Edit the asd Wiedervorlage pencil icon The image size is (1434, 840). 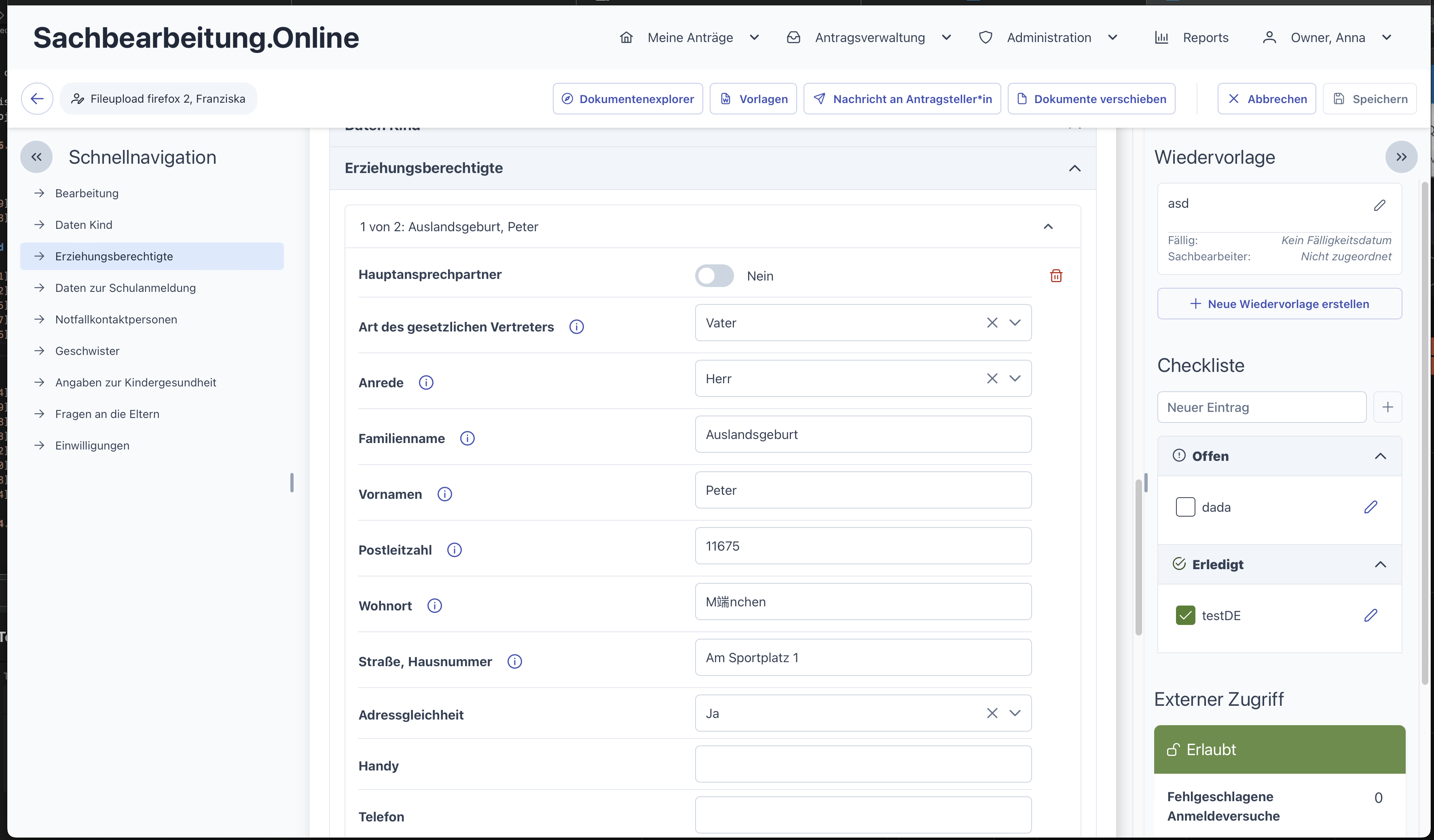pyautogui.click(x=1379, y=205)
